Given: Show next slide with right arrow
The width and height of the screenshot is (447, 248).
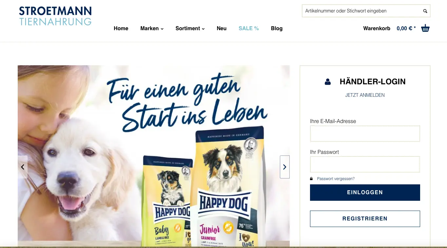Looking at the screenshot, I should [x=285, y=167].
